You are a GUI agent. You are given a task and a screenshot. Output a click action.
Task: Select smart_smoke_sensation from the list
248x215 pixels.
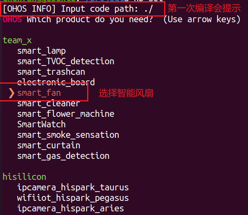click(x=68, y=135)
